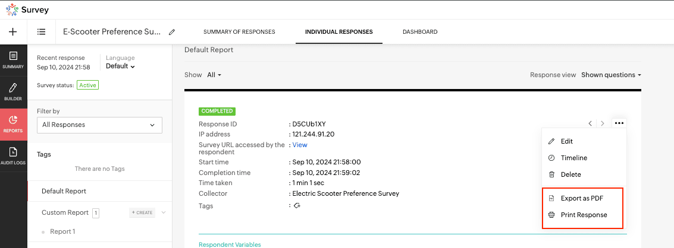Image resolution: width=674 pixels, height=248 pixels.
Task: Open the survey list menu icon
Action: click(x=41, y=32)
